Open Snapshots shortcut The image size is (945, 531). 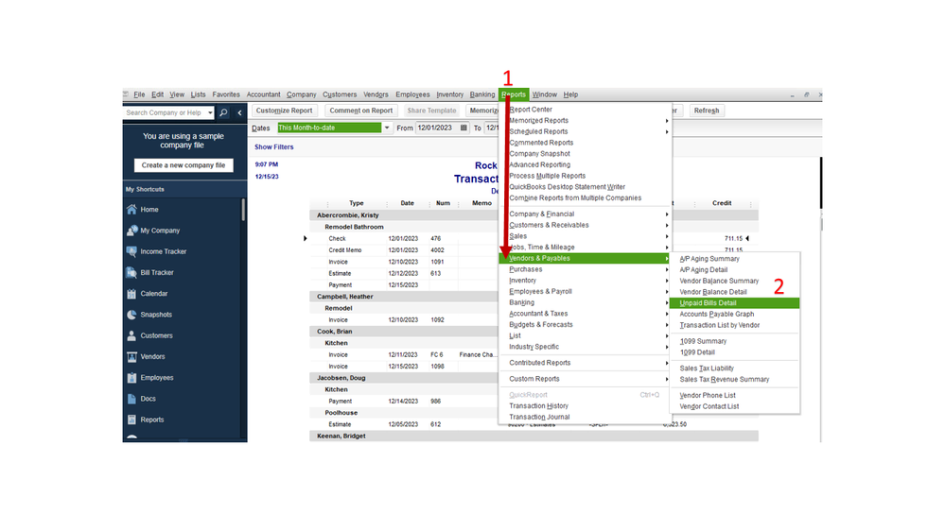click(155, 315)
